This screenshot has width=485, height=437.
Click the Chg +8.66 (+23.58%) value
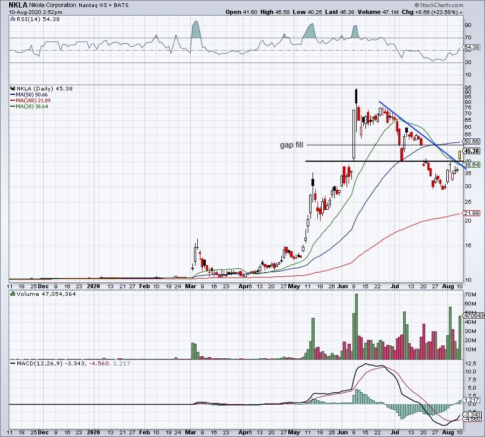429,12
